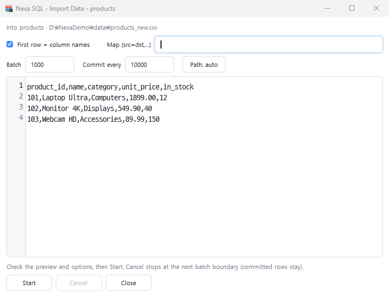
Task: Click the preview row 101,Laptop Ultra,Computers
Action: 97,98
